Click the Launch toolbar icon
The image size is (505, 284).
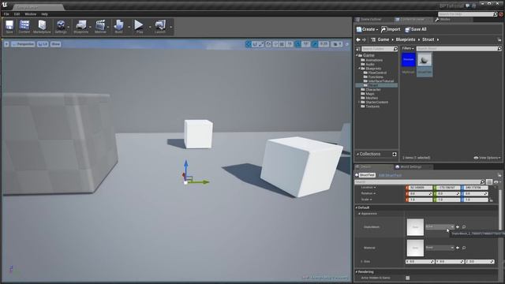pos(160,26)
